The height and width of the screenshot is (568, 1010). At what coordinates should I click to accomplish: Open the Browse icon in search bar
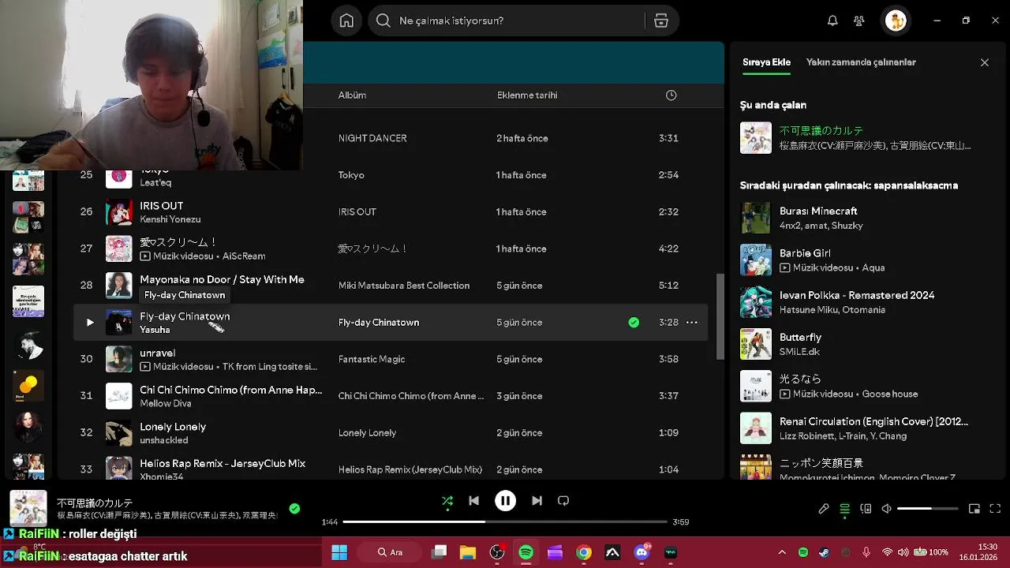[x=661, y=21]
